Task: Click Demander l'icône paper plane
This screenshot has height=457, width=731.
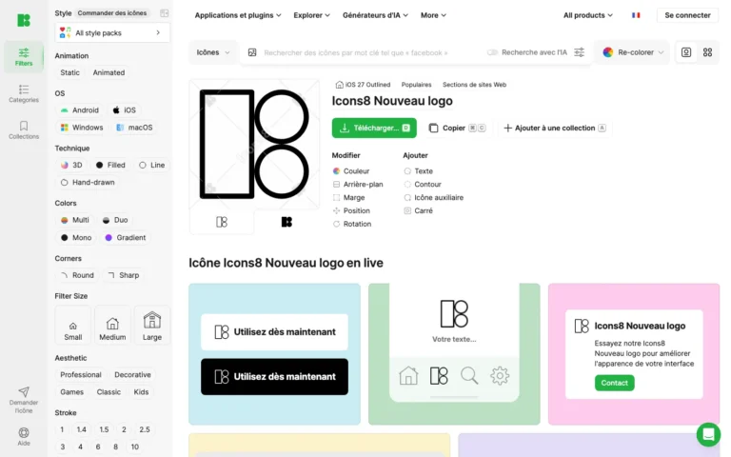Action: click(23, 400)
